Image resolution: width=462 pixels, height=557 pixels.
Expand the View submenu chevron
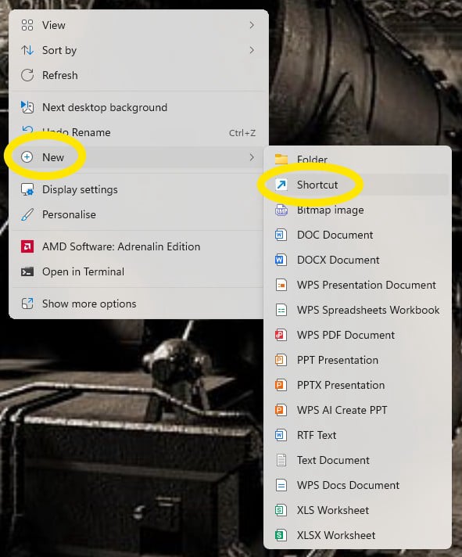point(252,25)
